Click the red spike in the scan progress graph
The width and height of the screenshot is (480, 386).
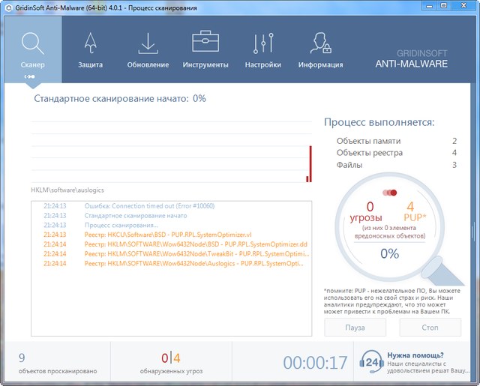pos(310,163)
